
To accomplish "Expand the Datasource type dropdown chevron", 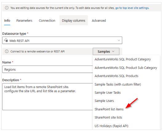I will [119, 40].
